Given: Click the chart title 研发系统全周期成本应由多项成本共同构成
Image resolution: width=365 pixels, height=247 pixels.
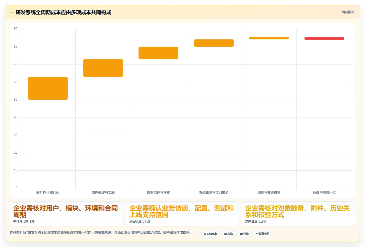Looking at the screenshot, I should coord(63,13).
